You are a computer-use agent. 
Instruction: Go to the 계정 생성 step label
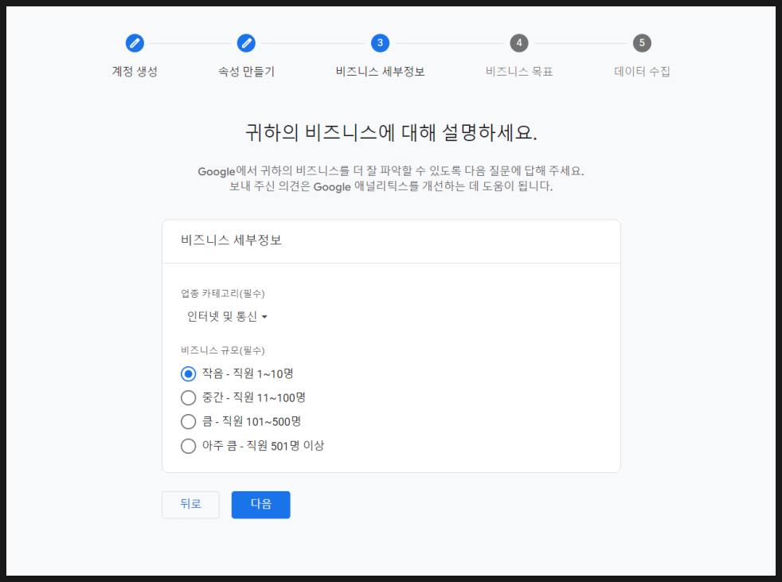[135, 72]
